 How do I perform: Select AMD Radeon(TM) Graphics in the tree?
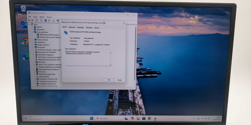(50, 35)
